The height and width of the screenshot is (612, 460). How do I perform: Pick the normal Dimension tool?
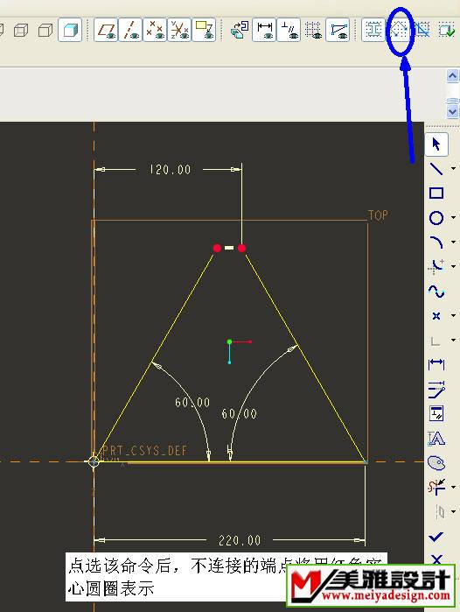tap(436, 364)
